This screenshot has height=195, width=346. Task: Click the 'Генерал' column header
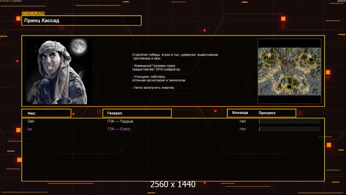pos(137,113)
